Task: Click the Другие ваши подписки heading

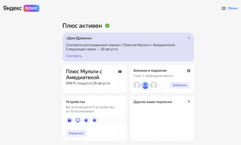Action: click(153, 102)
